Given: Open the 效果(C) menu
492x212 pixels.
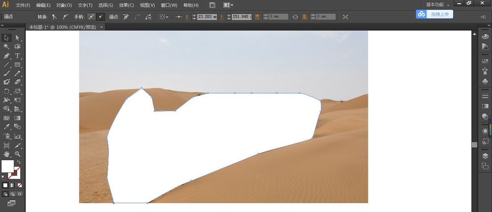Looking at the screenshot, I should (126, 5).
